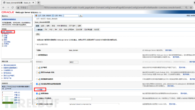Select the JPA sub-tab
This screenshot has width=195, height=110.
click(x=56, y=30)
